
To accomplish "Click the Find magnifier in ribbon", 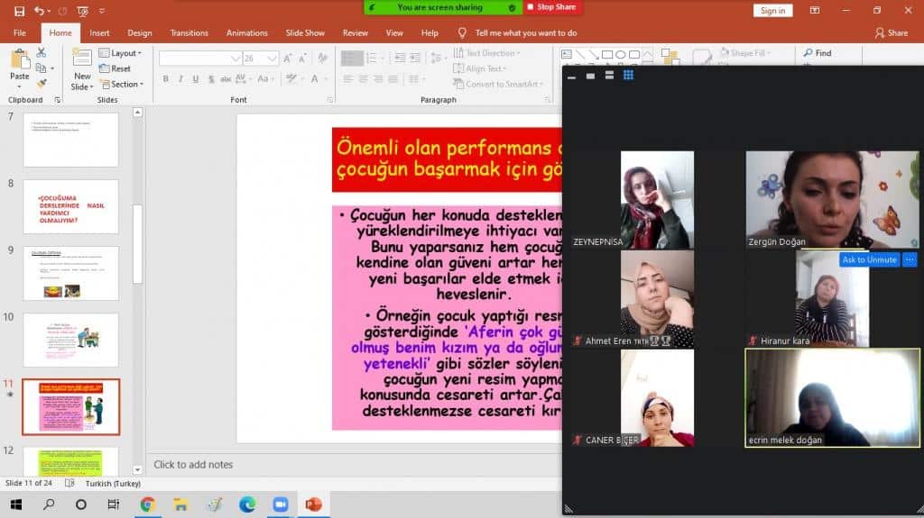I will pyautogui.click(x=817, y=53).
